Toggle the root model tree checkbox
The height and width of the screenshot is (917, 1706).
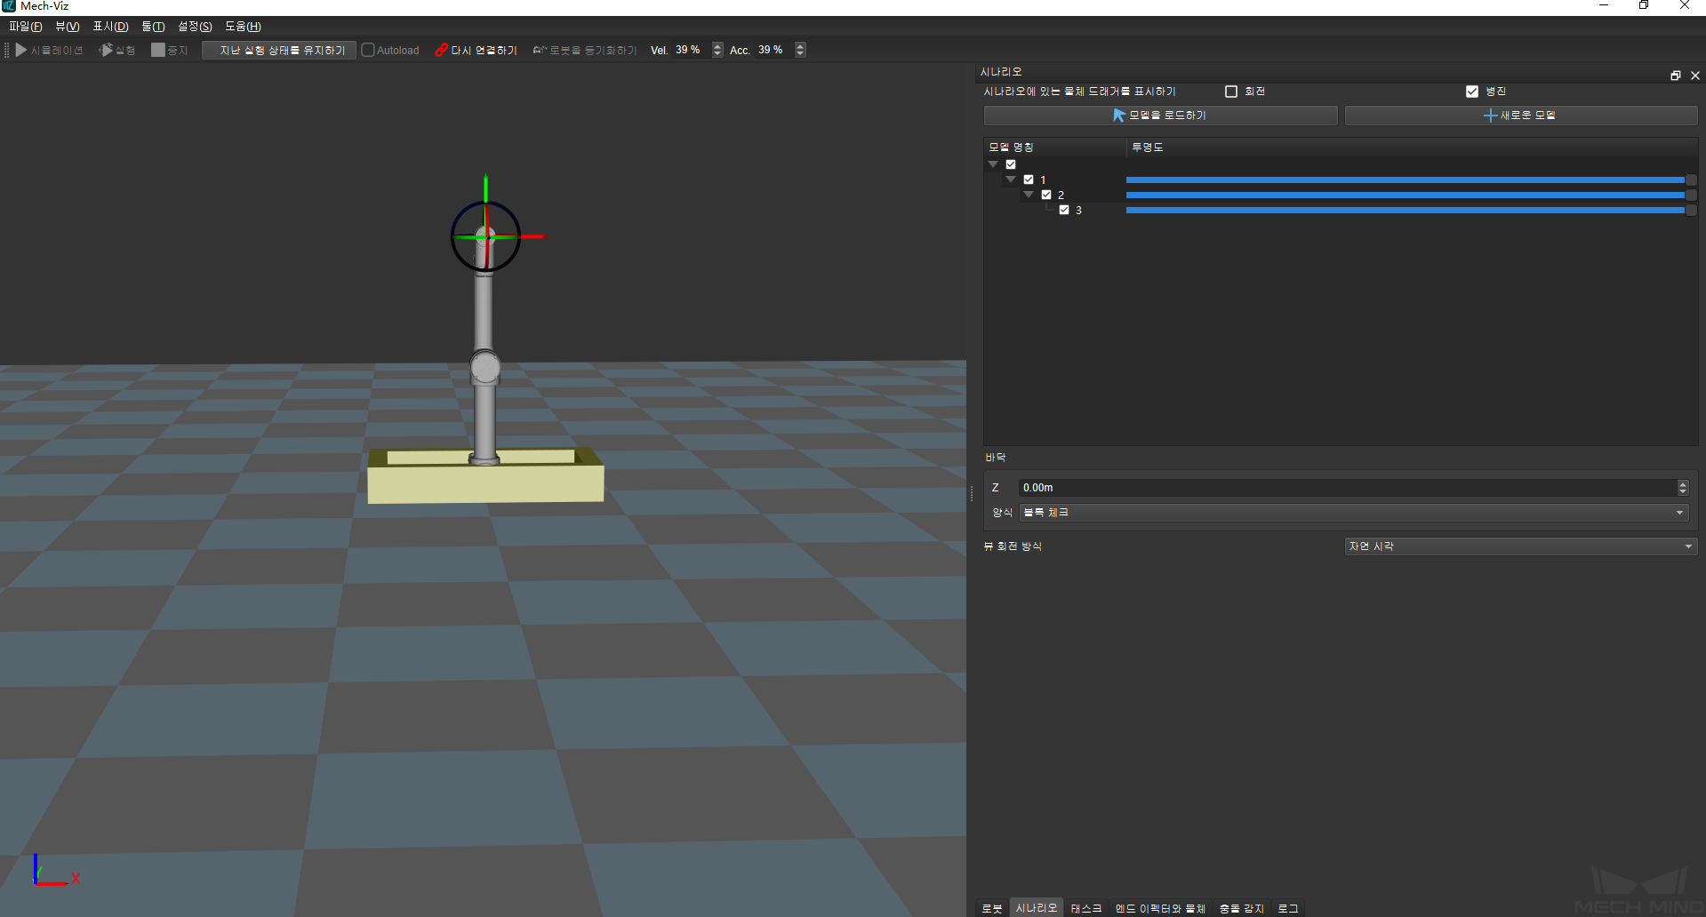pos(1011,164)
